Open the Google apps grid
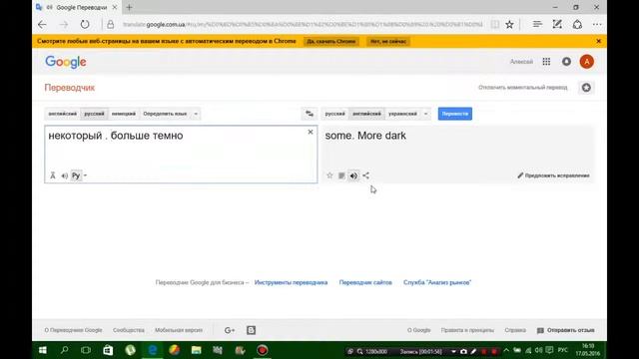Viewport: 639px width, 359px height. click(546, 62)
